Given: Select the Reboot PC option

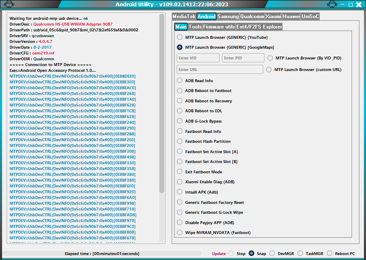Looking at the screenshot, I should pyautogui.click(x=330, y=253).
